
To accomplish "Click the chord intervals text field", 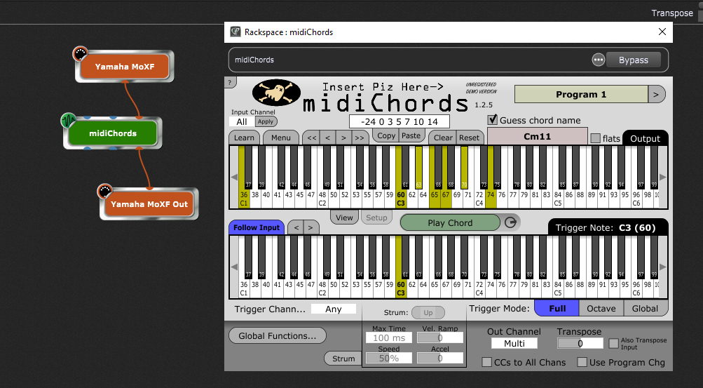I will (399, 121).
